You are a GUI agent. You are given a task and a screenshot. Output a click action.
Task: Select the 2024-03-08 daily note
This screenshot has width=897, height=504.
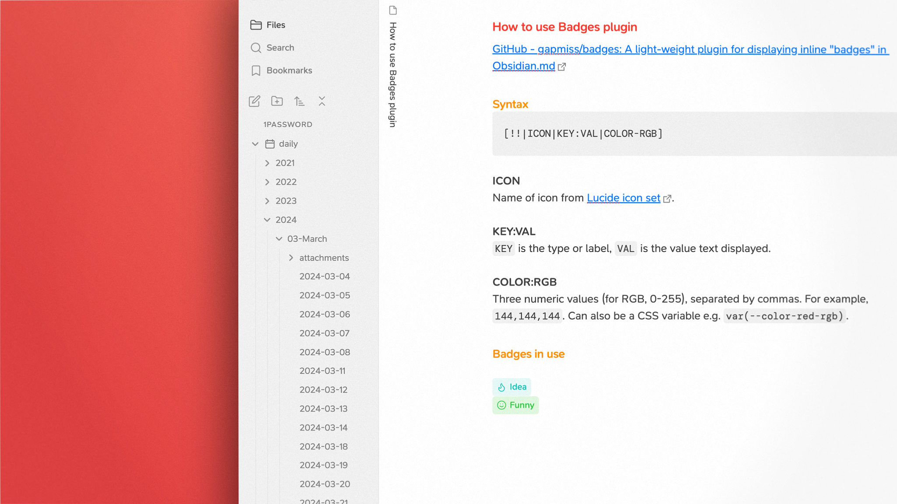click(x=324, y=351)
